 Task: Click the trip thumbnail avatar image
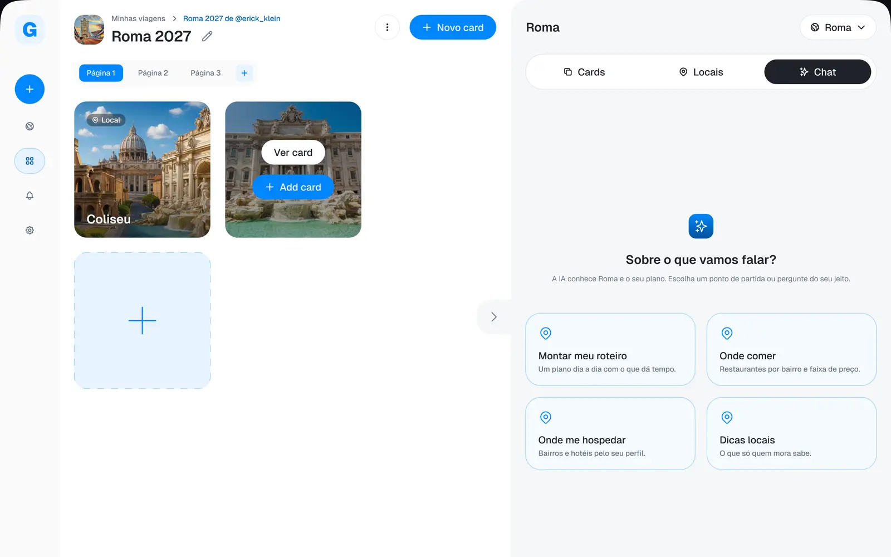click(x=89, y=30)
